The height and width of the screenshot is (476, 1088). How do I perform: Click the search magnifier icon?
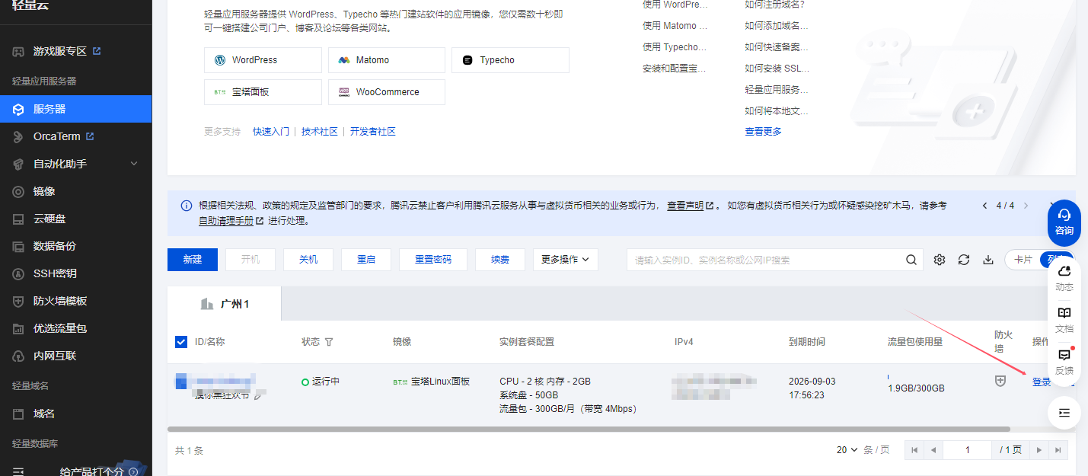click(x=911, y=260)
